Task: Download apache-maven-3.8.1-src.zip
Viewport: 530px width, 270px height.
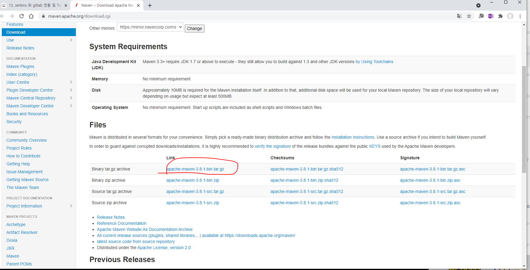Action: pyautogui.click(x=193, y=203)
